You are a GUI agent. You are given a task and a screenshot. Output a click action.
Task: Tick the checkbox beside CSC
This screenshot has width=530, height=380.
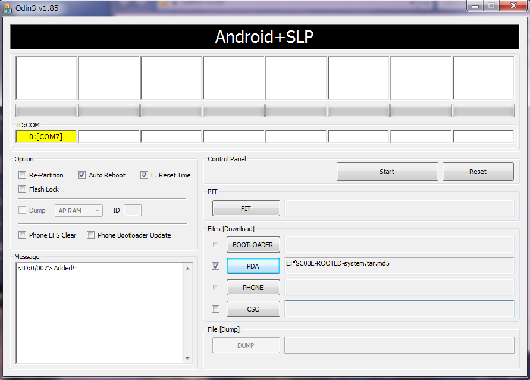click(215, 309)
